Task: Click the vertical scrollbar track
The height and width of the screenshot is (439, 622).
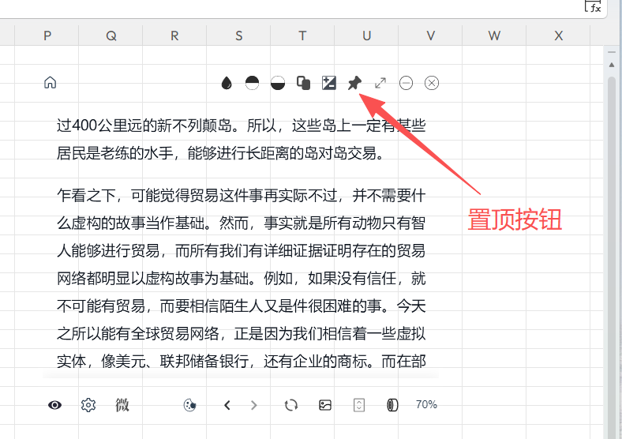Action: [611, 258]
